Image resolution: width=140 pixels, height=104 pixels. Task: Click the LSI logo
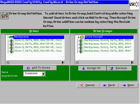[x=134, y=4]
